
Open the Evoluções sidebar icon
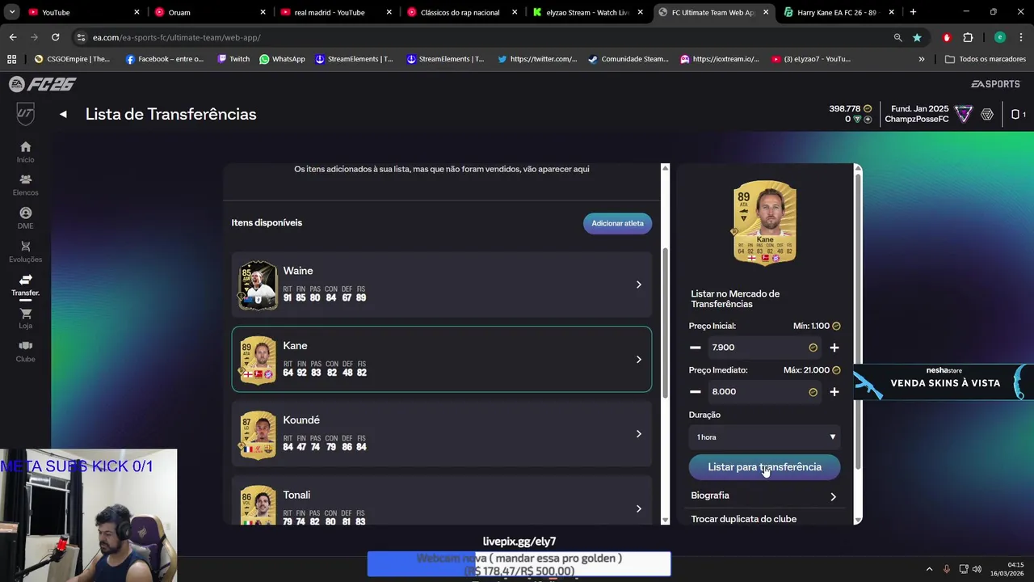(x=25, y=251)
